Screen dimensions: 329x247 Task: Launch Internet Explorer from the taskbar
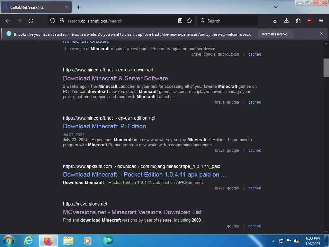(x=29, y=241)
